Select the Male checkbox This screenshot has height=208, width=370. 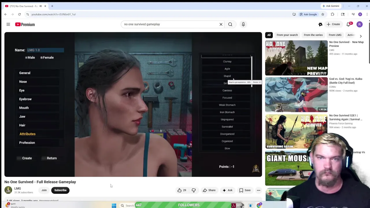click(26, 57)
